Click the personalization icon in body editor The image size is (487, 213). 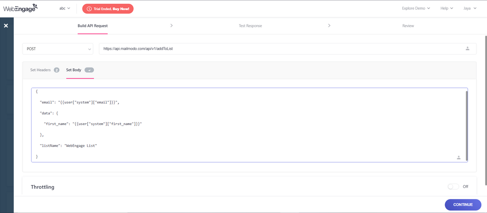459,158
